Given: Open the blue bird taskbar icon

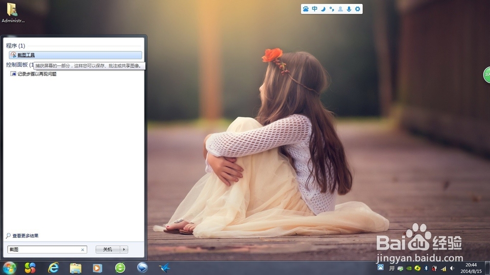Looking at the screenshot, I should point(164,268).
